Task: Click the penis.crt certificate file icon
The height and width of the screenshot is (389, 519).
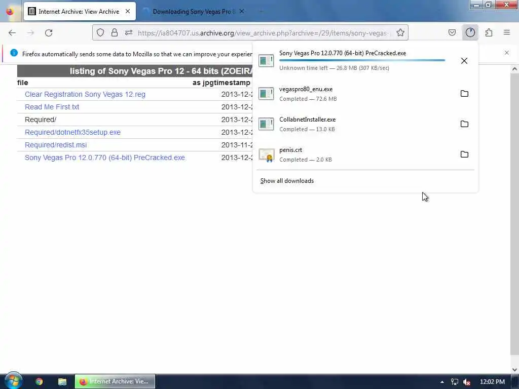Action: [x=267, y=155]
